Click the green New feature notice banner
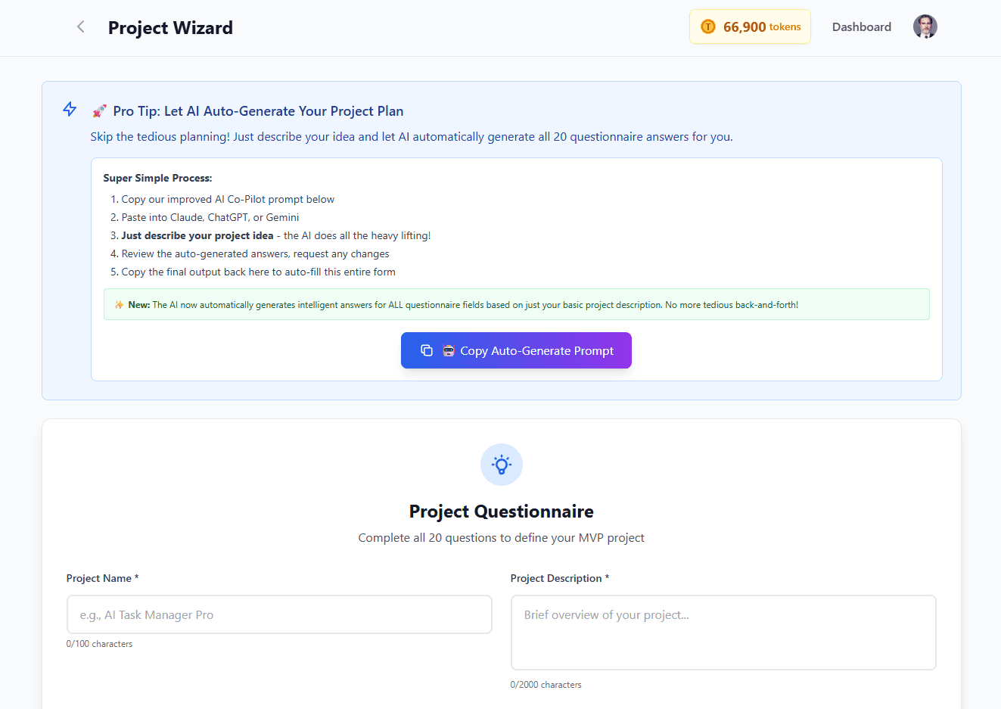The image size is (1001, 709). [517, 304]
